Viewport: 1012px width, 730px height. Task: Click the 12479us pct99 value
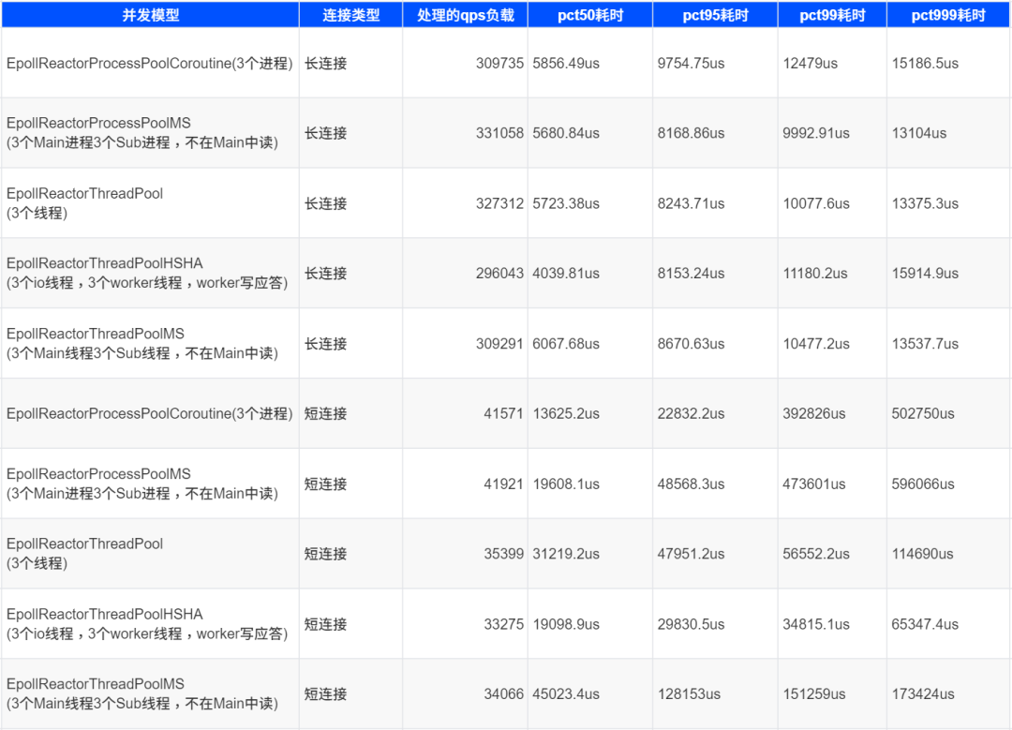pos(810,63)
